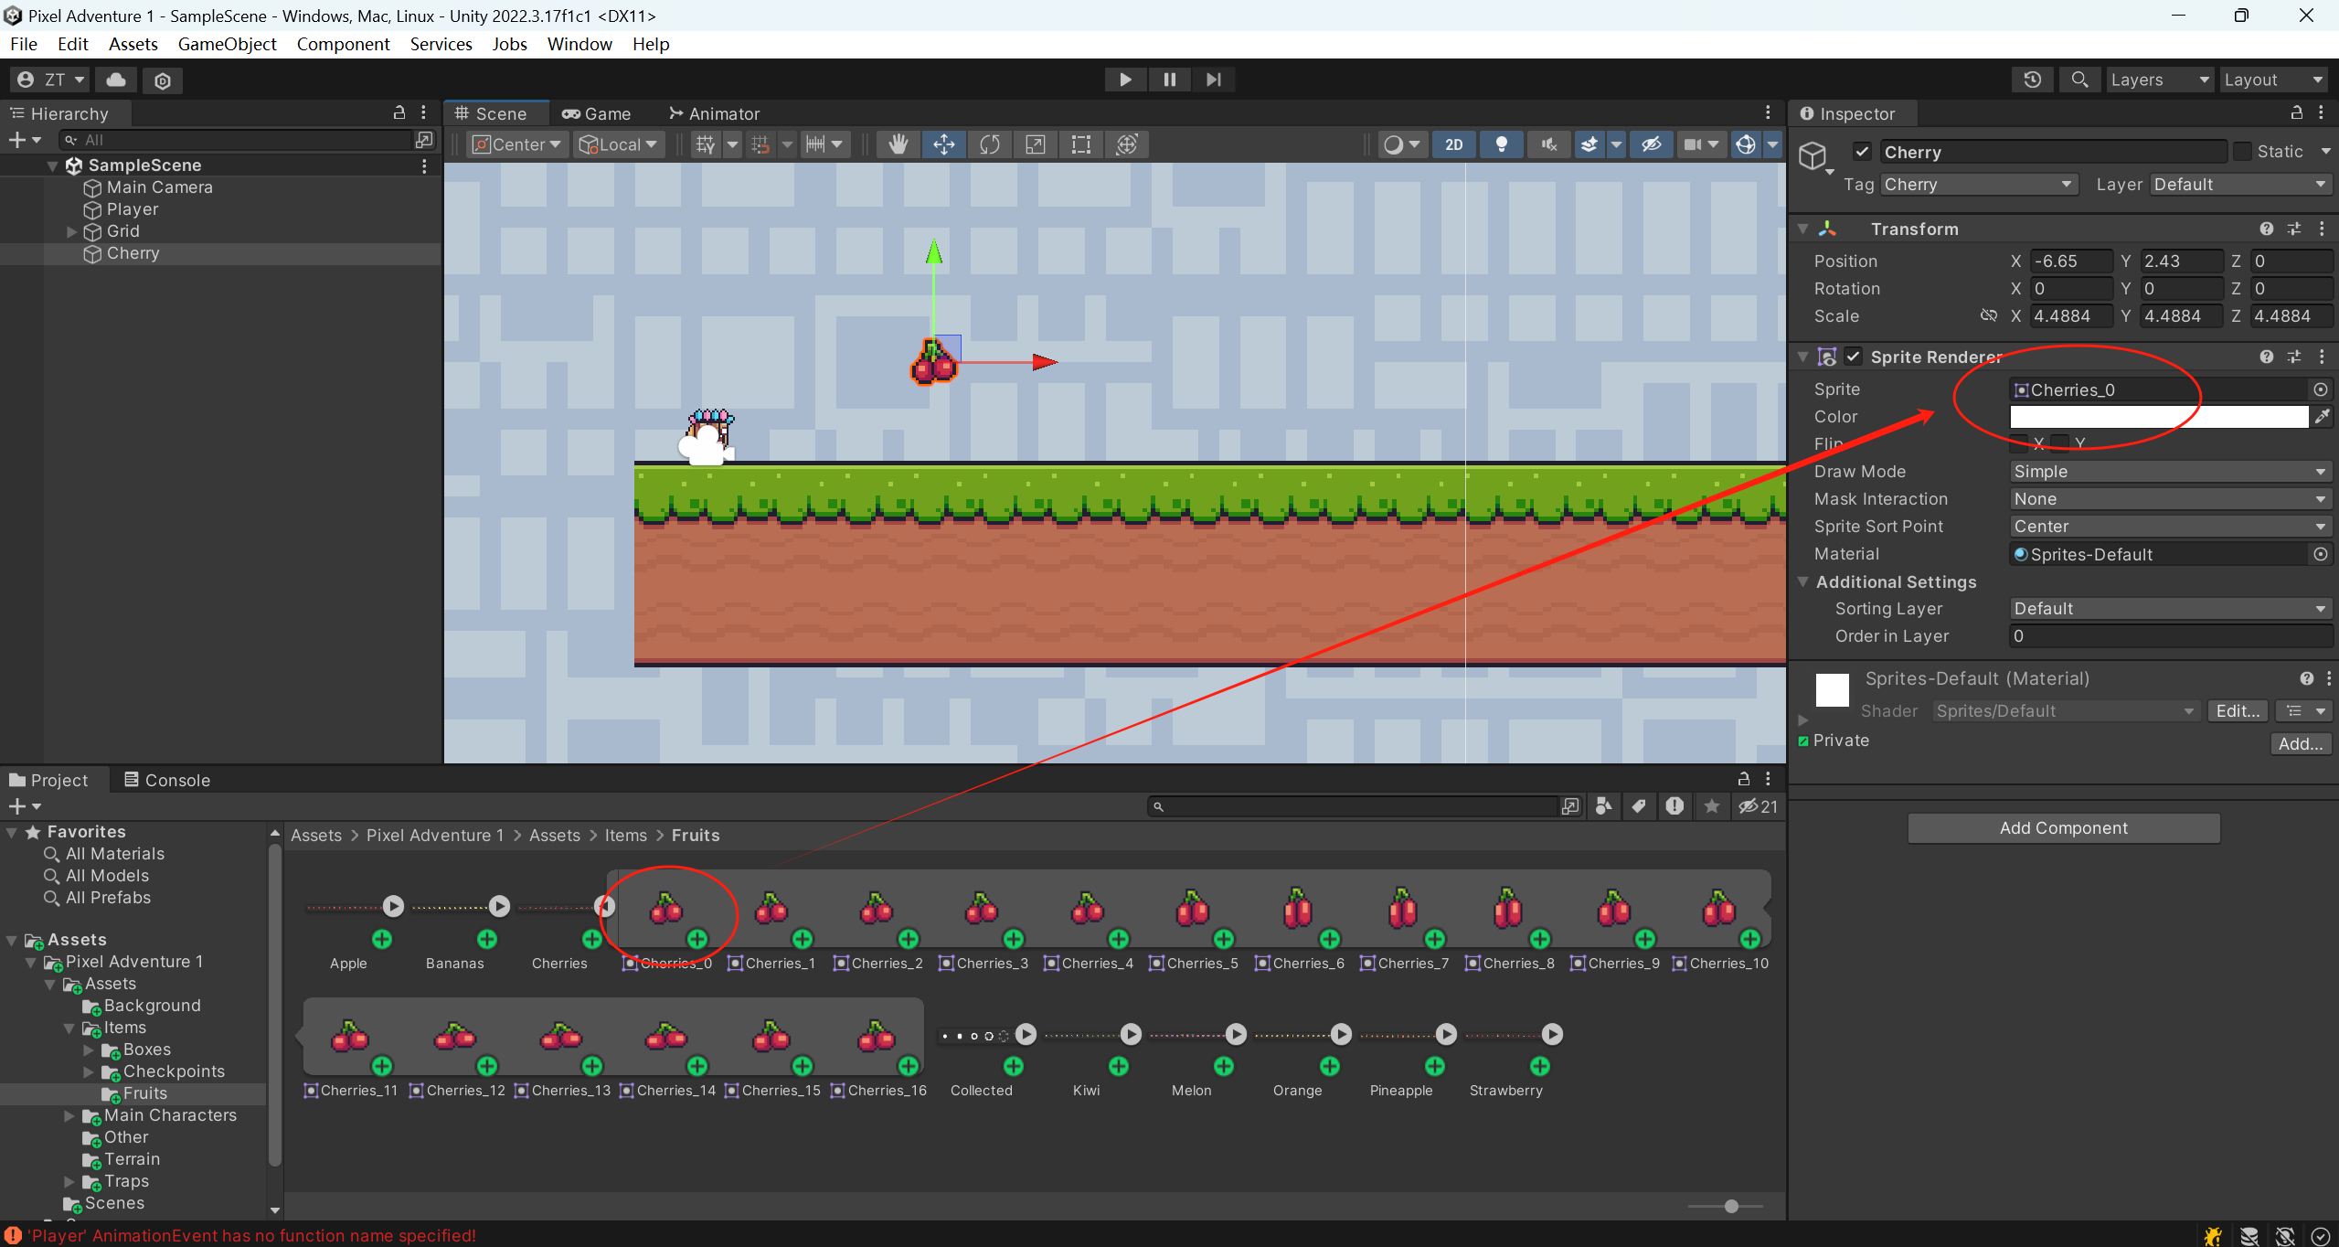This screenshot has width=2339, height=1247.
Task: Expand the Items folder in Project panel
Action: 69,1027
